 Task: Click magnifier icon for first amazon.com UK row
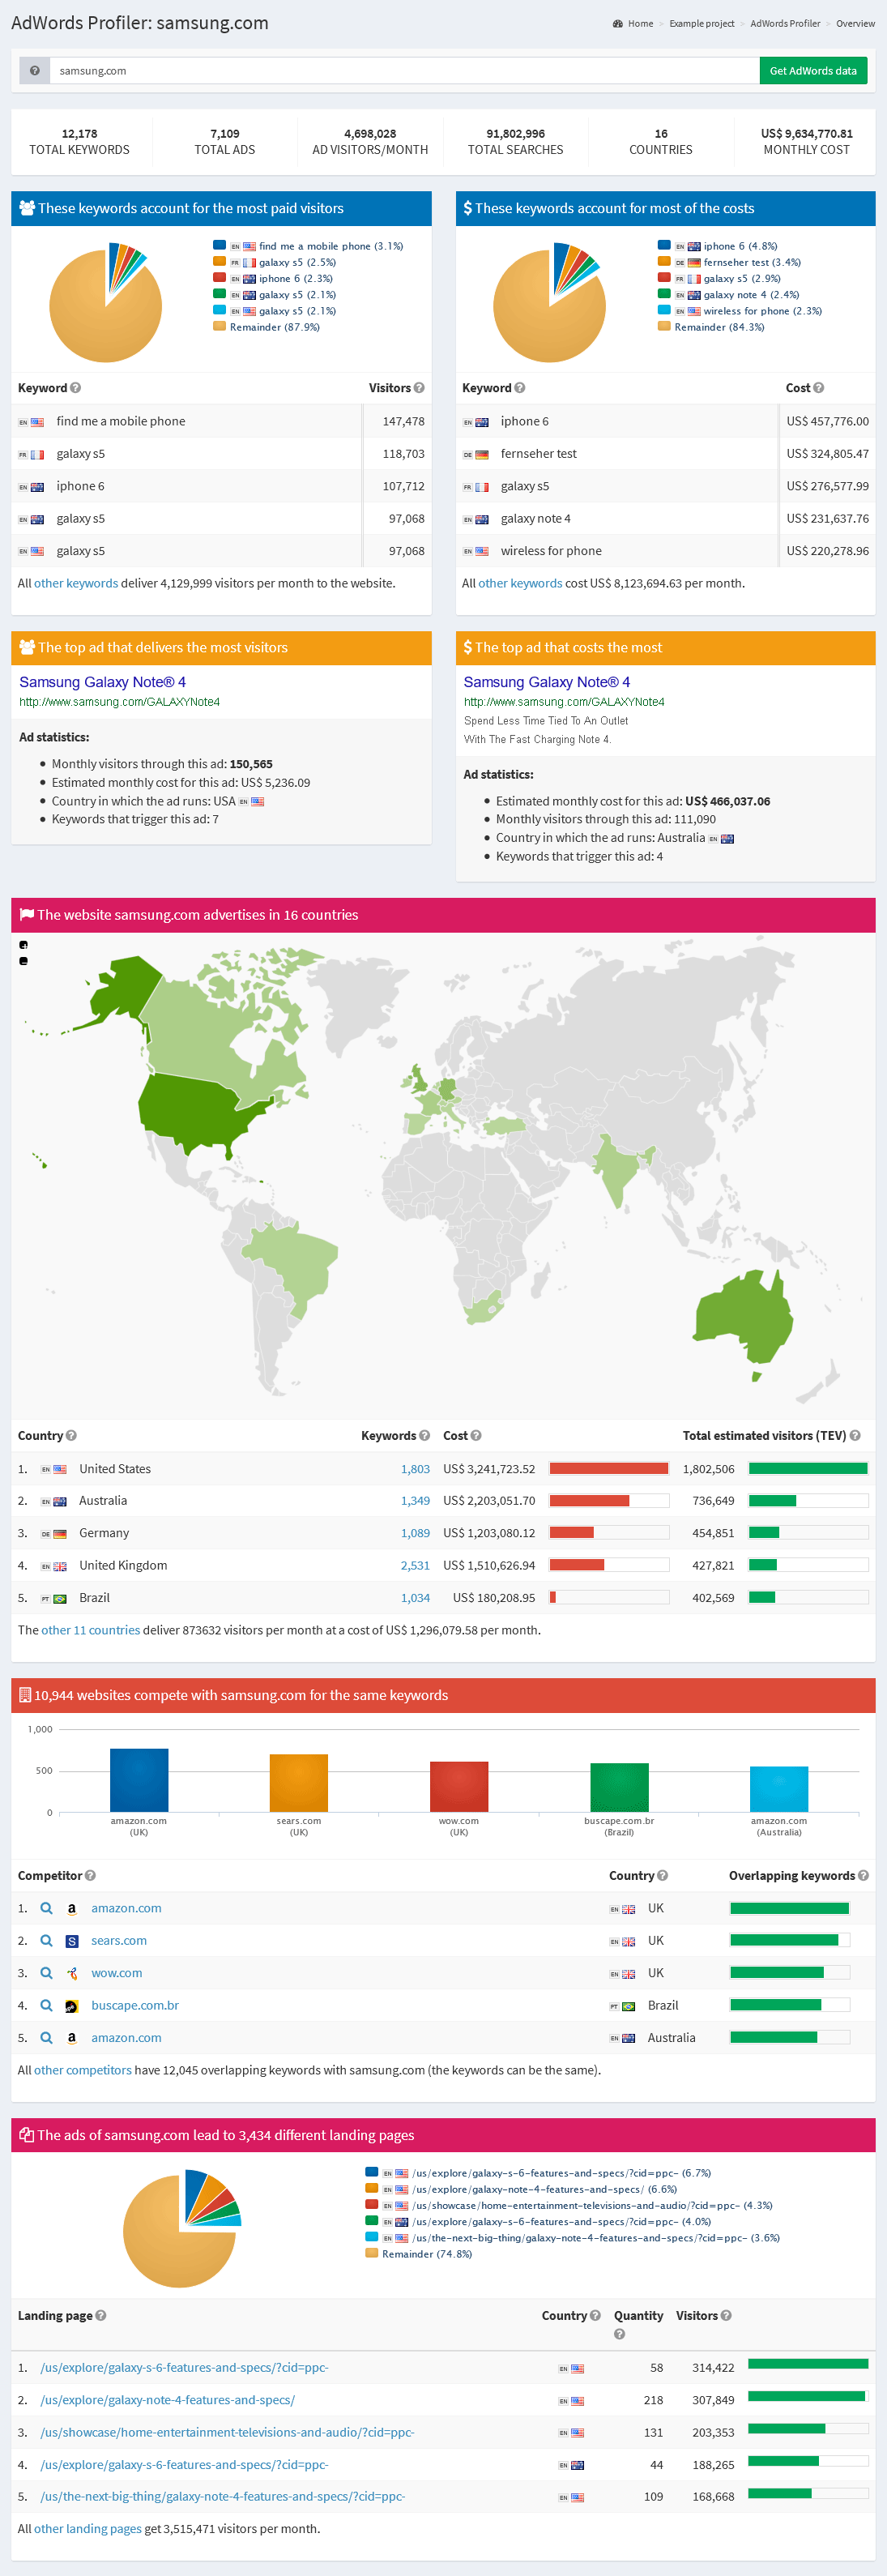click(46, 1908)
